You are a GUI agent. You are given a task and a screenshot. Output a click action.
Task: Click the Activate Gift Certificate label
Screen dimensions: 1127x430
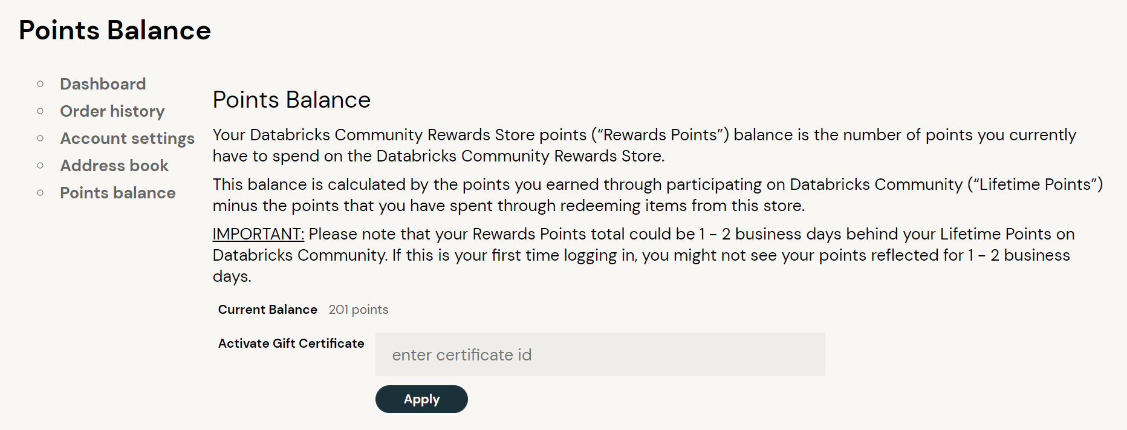coord(291,344)
